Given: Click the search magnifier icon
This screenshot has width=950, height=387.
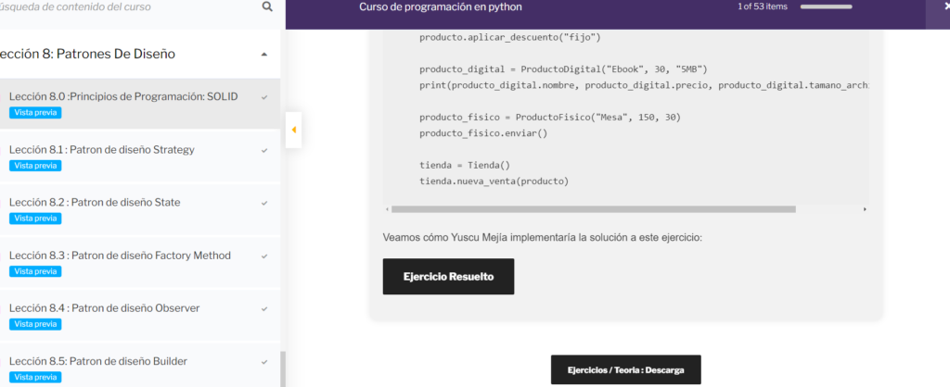Looking at the screenshot, I should (267, 7).
